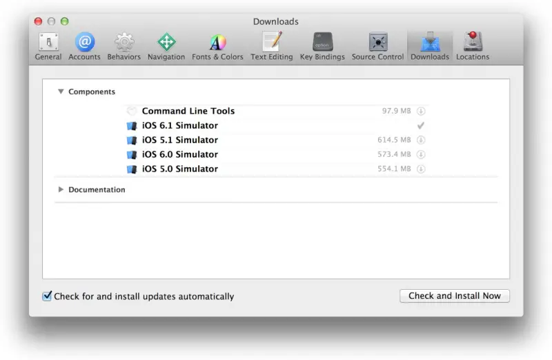Open the Text Editing preferences pane
The image size is (552, 360).
click(x=271, y=47)
